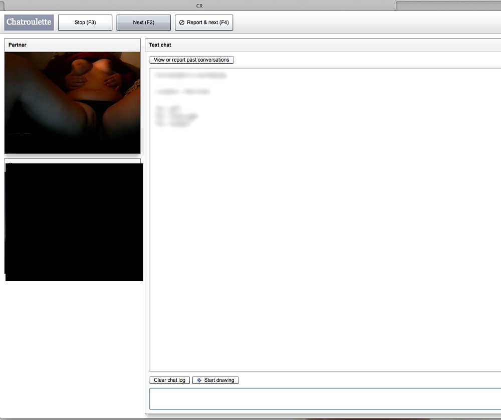Viewport: 501px width, 420px height.
Task: Skip to next partner with Next (F2)
Action: pos(143,23)
